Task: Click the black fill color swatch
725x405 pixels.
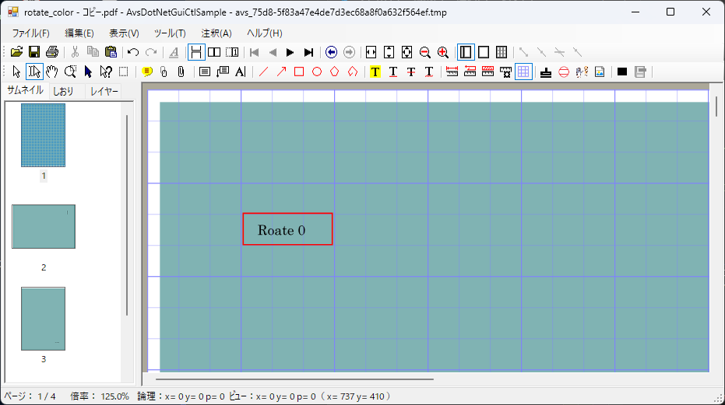Action: pos(622,72)
